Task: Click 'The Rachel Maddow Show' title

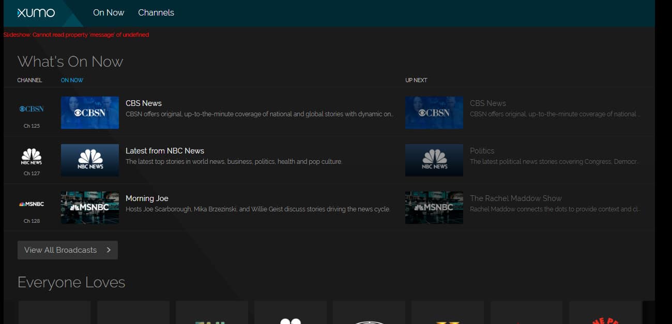Action: 515,198
